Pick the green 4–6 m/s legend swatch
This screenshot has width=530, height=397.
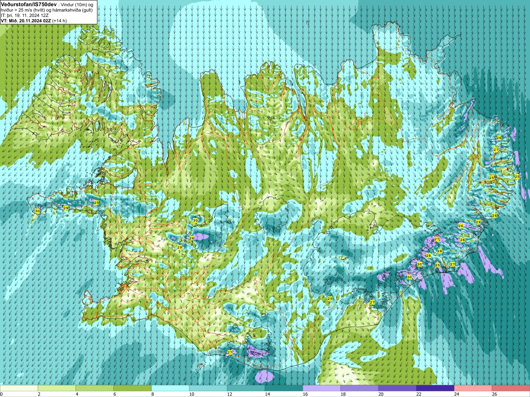pos(95,388)
